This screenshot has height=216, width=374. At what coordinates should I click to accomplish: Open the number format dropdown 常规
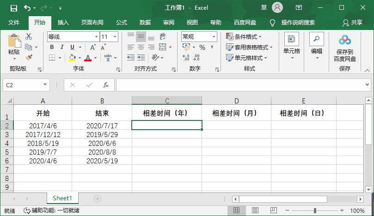tap(214, 36)
